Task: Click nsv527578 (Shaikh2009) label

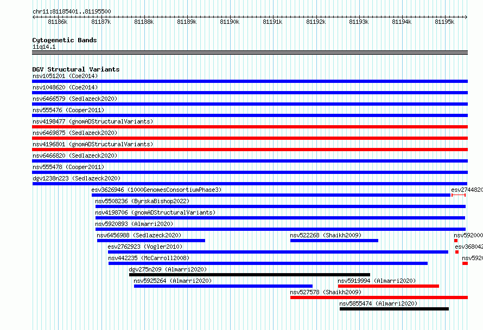Action: 326,292
